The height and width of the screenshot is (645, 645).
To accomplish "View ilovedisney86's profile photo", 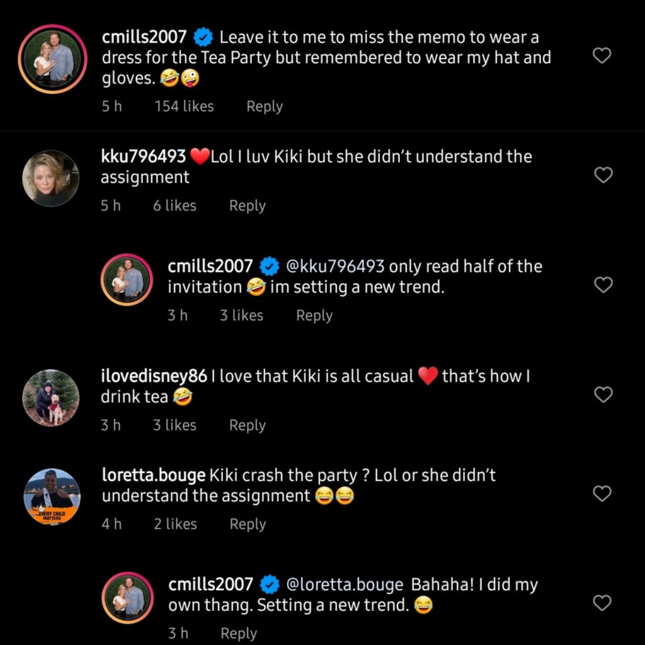I will 51,397.
